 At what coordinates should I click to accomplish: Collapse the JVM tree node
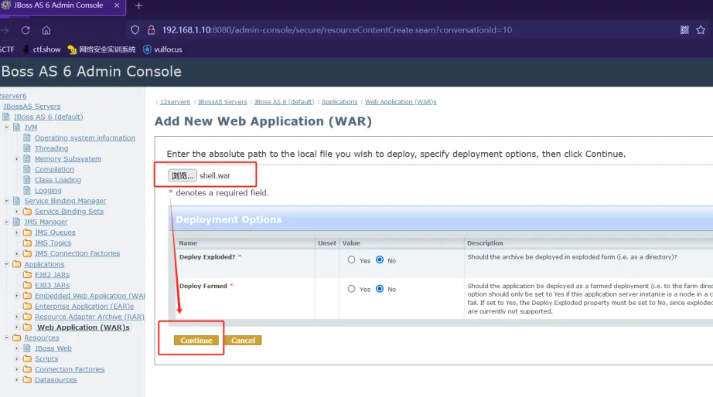coord(6,127)
